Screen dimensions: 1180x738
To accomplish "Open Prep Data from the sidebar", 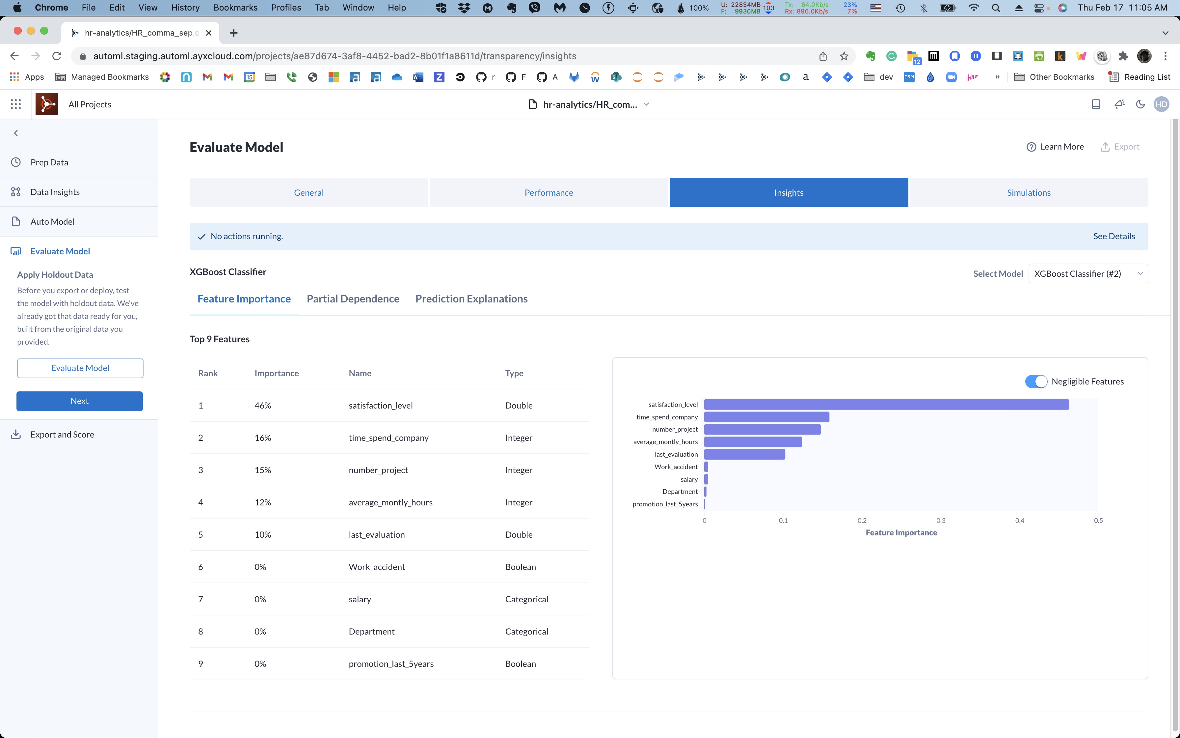I will (x=49, y=161).
